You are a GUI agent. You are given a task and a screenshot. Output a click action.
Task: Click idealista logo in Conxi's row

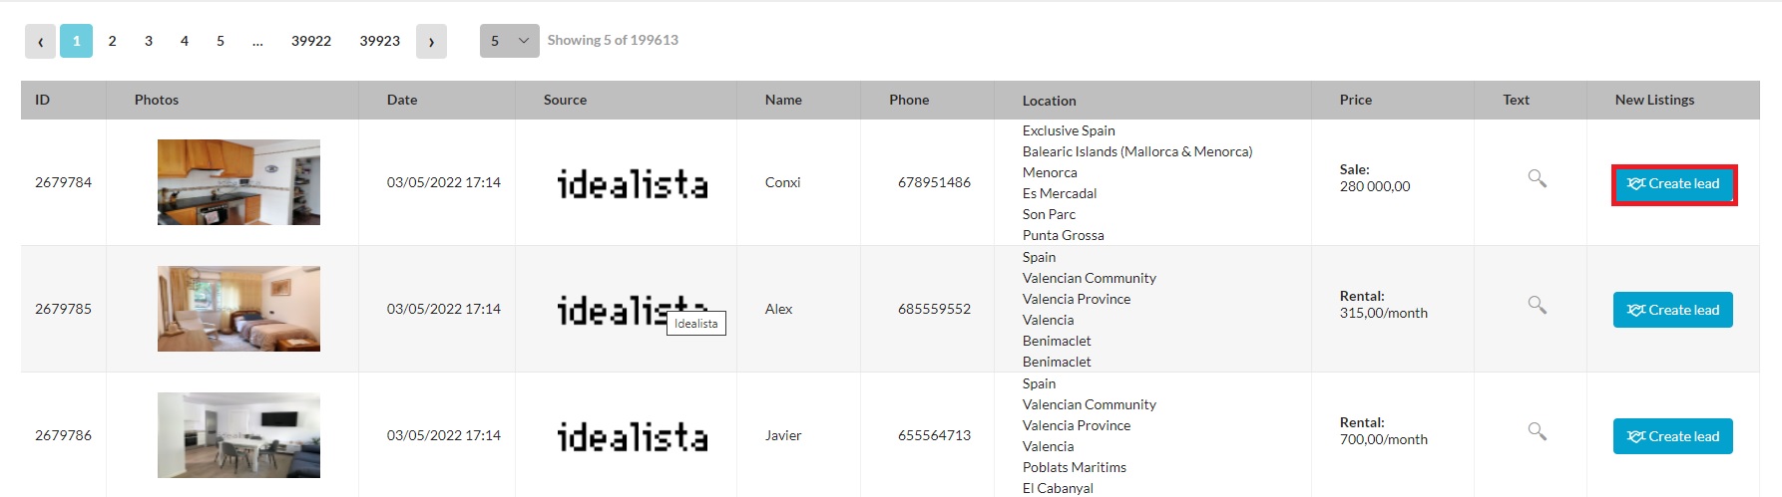[x=632, y=183]
